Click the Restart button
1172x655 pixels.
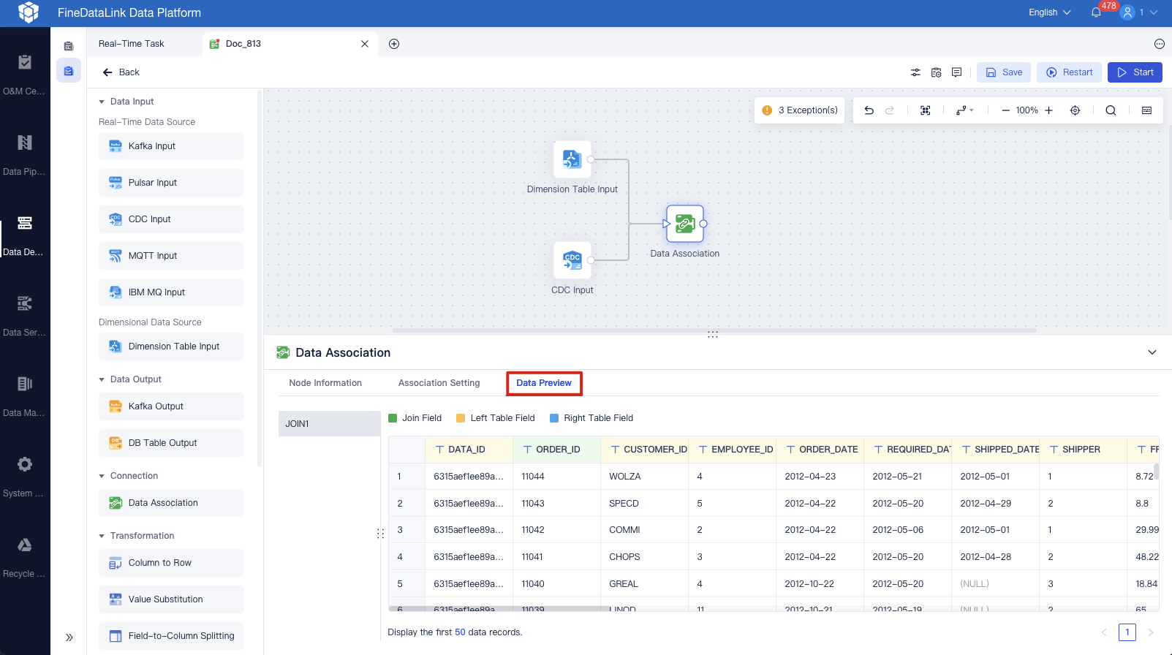pyautogui.click(x=1069, y=72)
